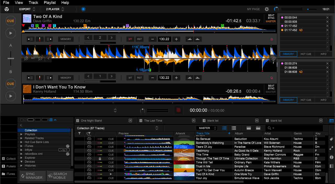Toggle MT master tempo on Deck 1
Image resolution: width=335 pixels, height=184 pixels.
(130, 39)
